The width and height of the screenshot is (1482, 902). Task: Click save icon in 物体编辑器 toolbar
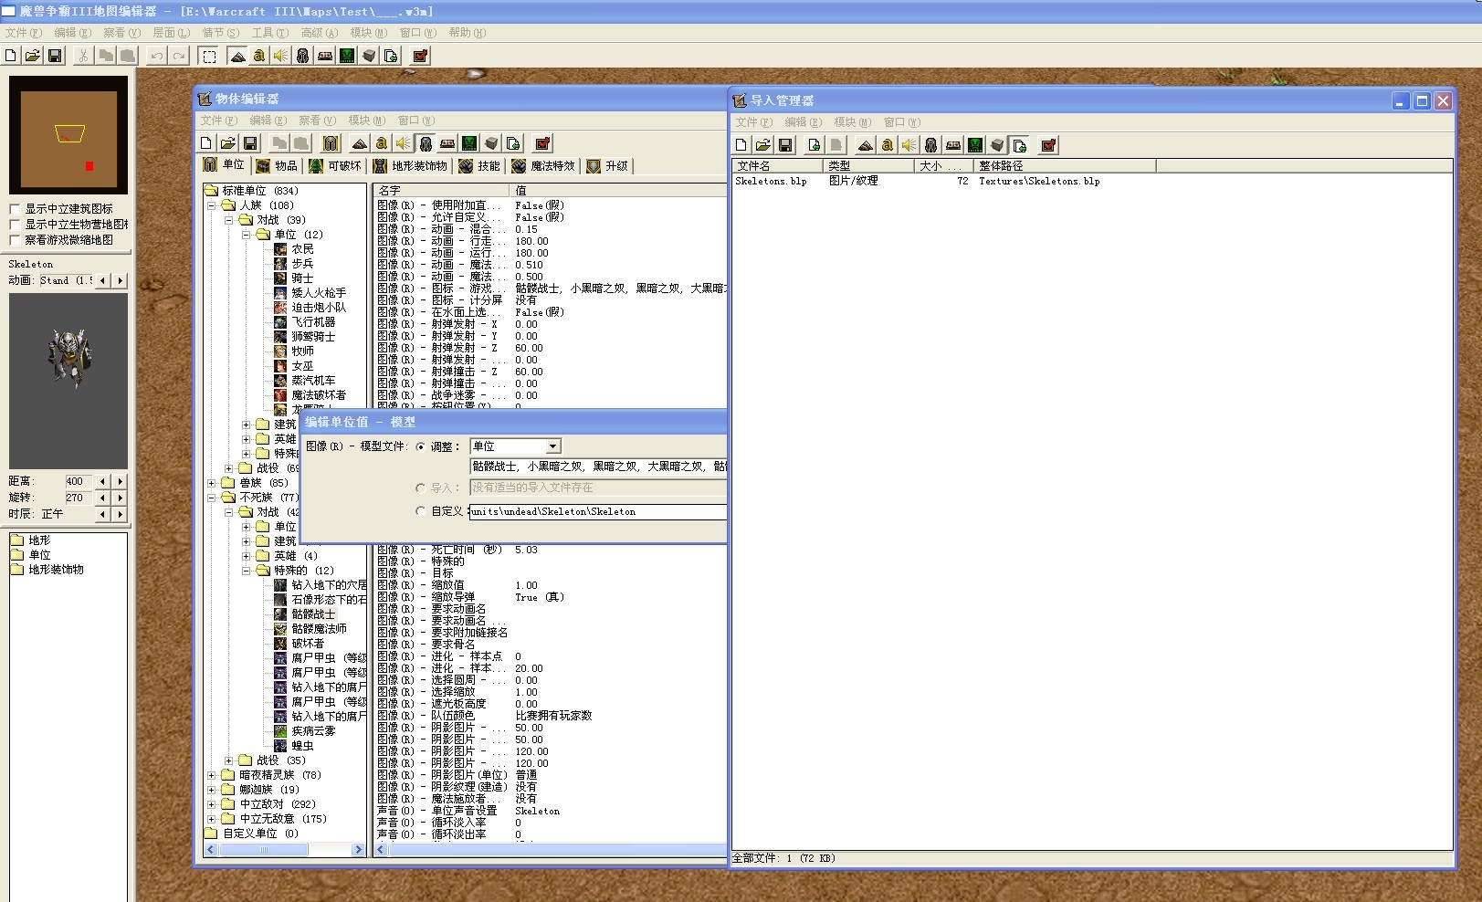click(x=250, y=143)
